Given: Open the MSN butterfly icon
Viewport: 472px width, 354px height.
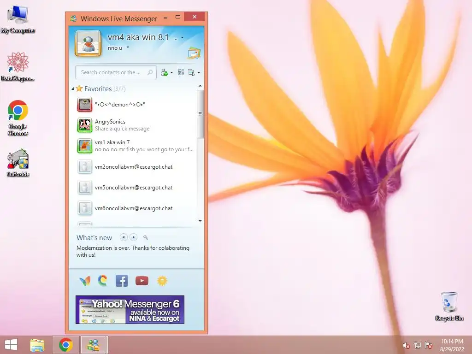Looking at the screenshot, I should pos(85,281).
